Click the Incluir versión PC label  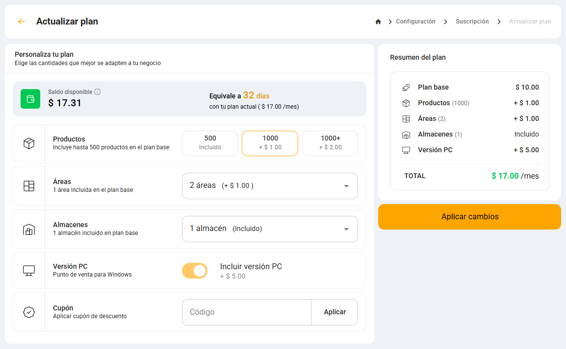pos(251,266)
